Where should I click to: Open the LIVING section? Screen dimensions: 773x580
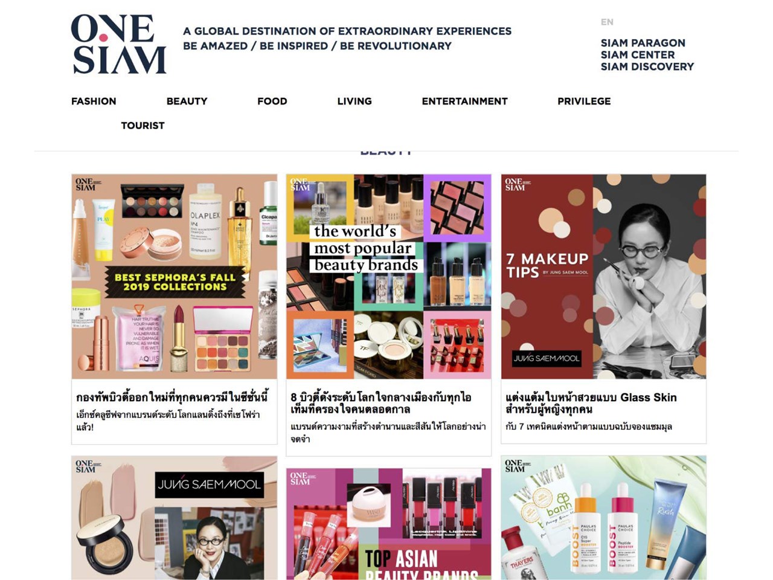tap(354, 101)
